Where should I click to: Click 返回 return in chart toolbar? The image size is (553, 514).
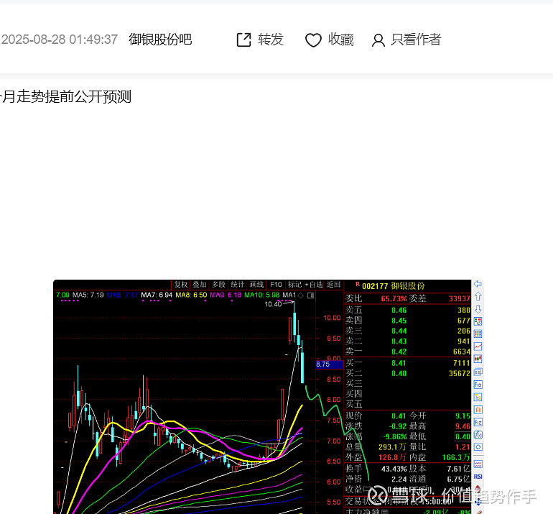[333, 285]
